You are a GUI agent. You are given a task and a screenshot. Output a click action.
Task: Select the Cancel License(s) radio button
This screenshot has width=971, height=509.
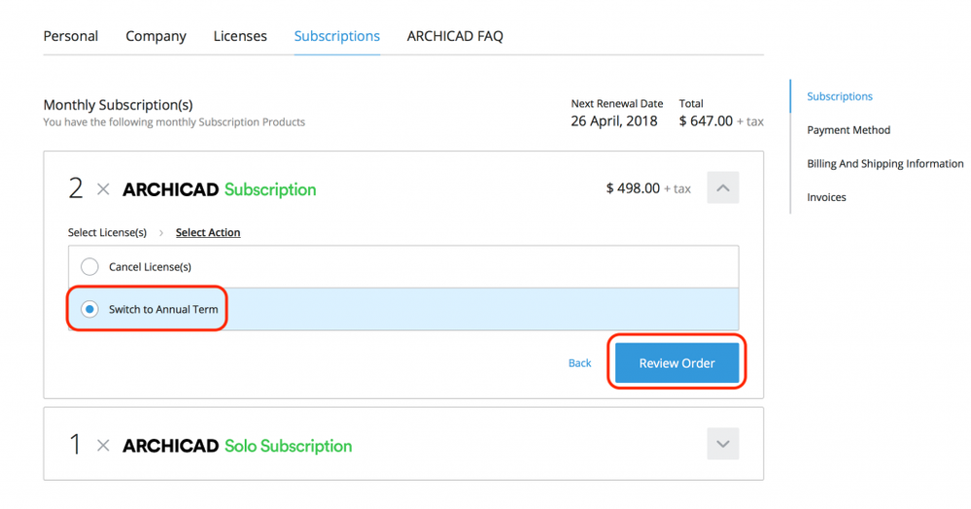89,267
